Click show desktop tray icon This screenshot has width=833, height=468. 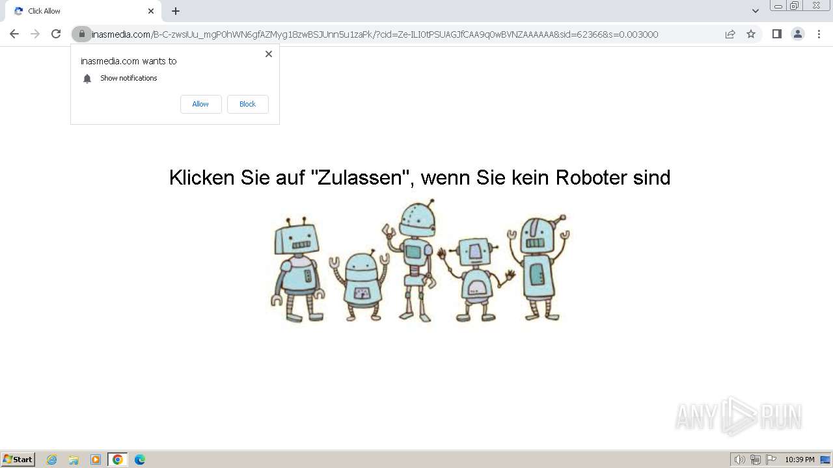pos(826,460)
